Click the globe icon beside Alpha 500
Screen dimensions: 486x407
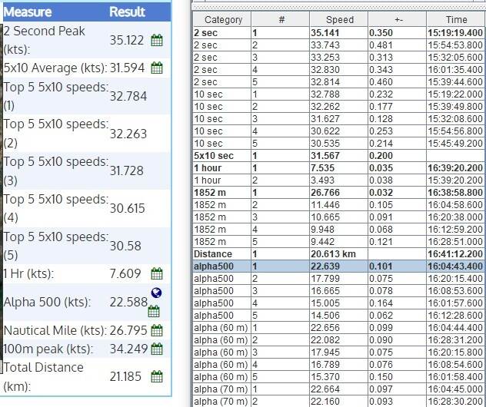pos(156,293)
